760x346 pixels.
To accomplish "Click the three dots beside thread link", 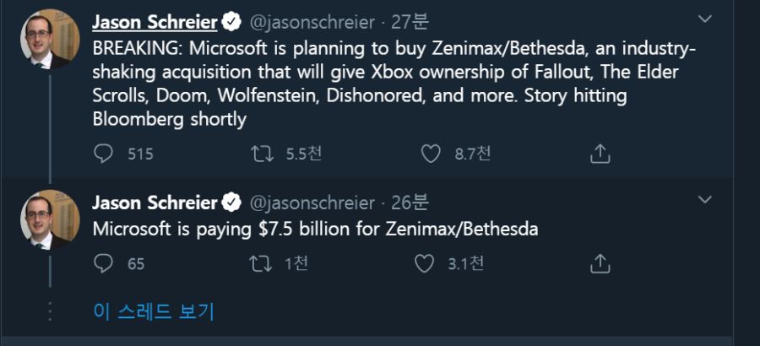I will tap(50, 311).
